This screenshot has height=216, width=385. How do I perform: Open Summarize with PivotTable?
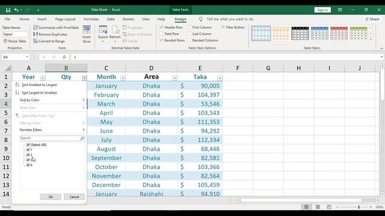point(56,28)
